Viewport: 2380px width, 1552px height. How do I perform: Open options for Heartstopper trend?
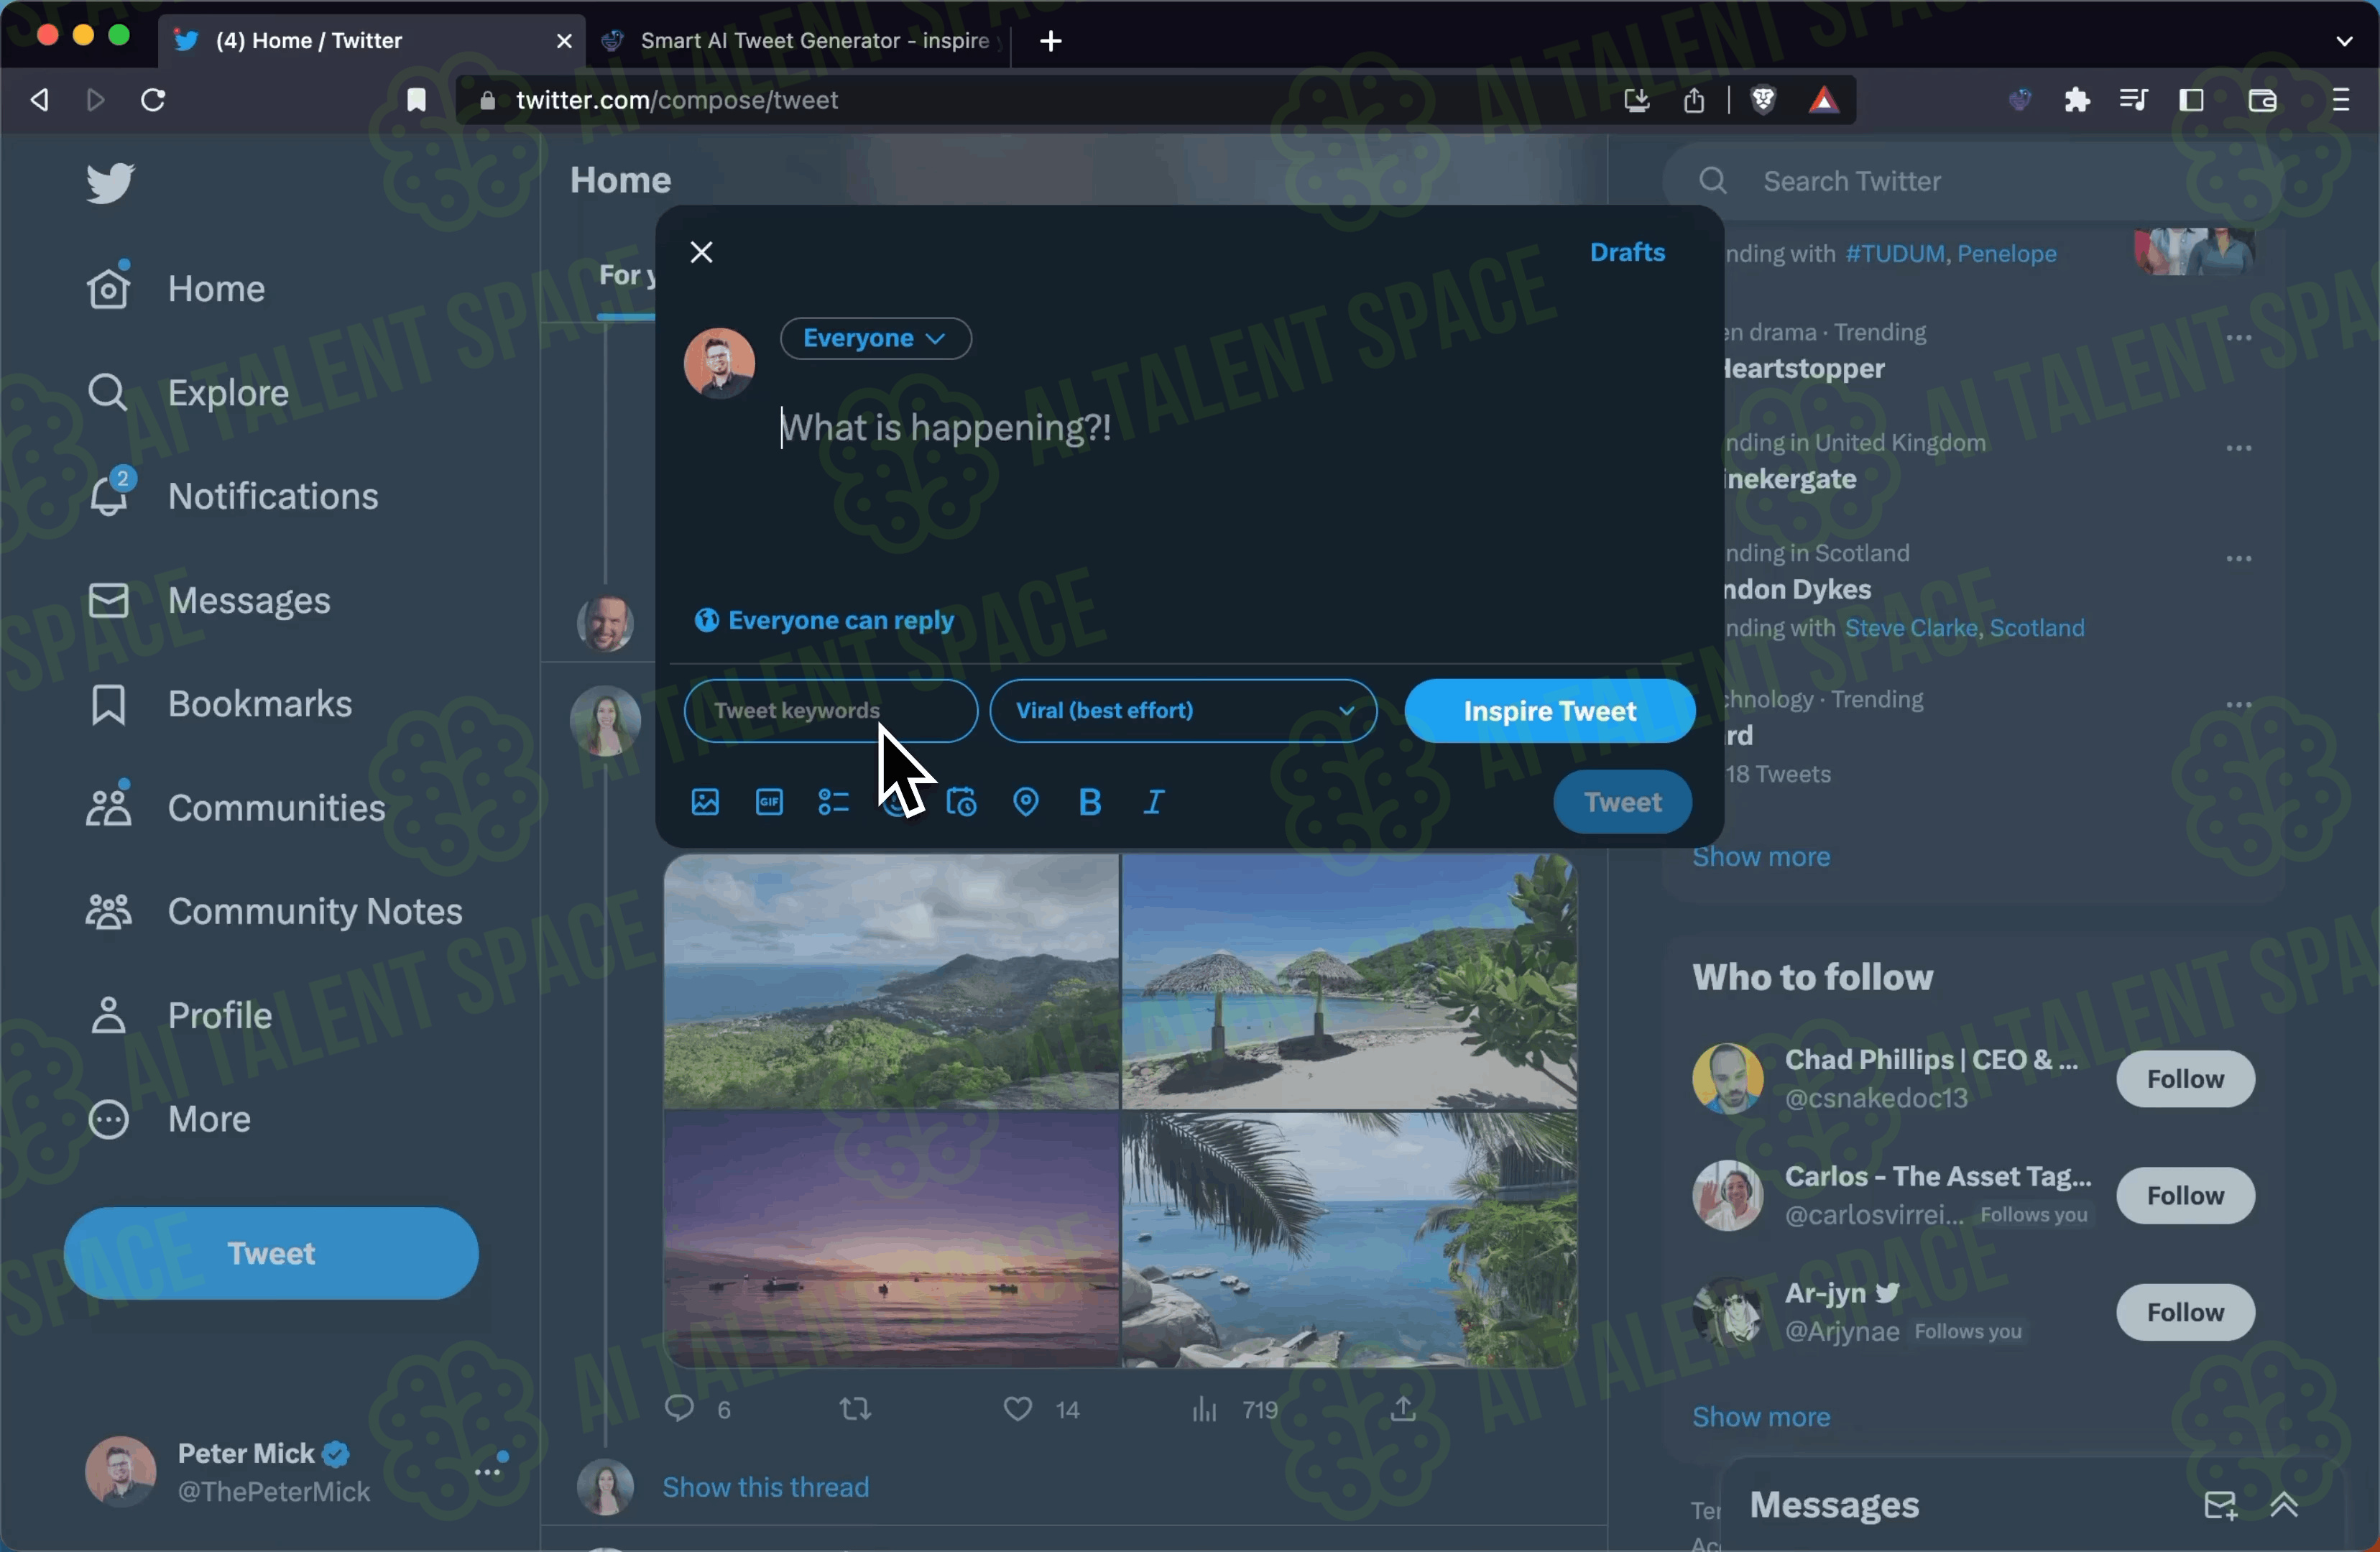click(2239, 337)
